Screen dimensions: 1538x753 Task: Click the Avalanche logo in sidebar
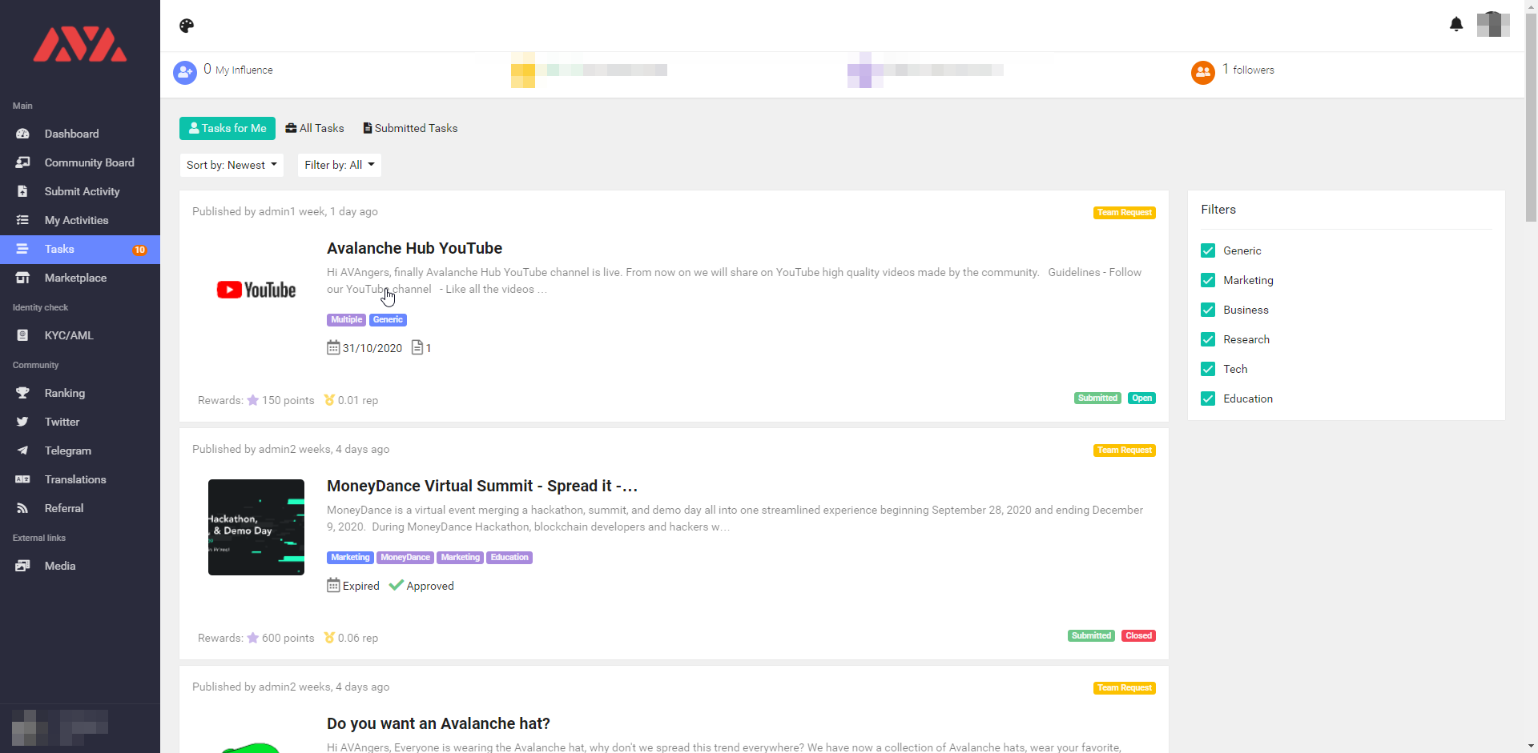[80, 45]
